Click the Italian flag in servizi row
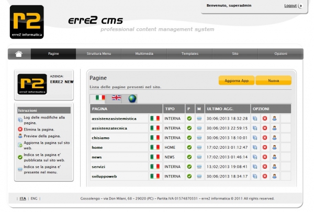 click(155, 167)
